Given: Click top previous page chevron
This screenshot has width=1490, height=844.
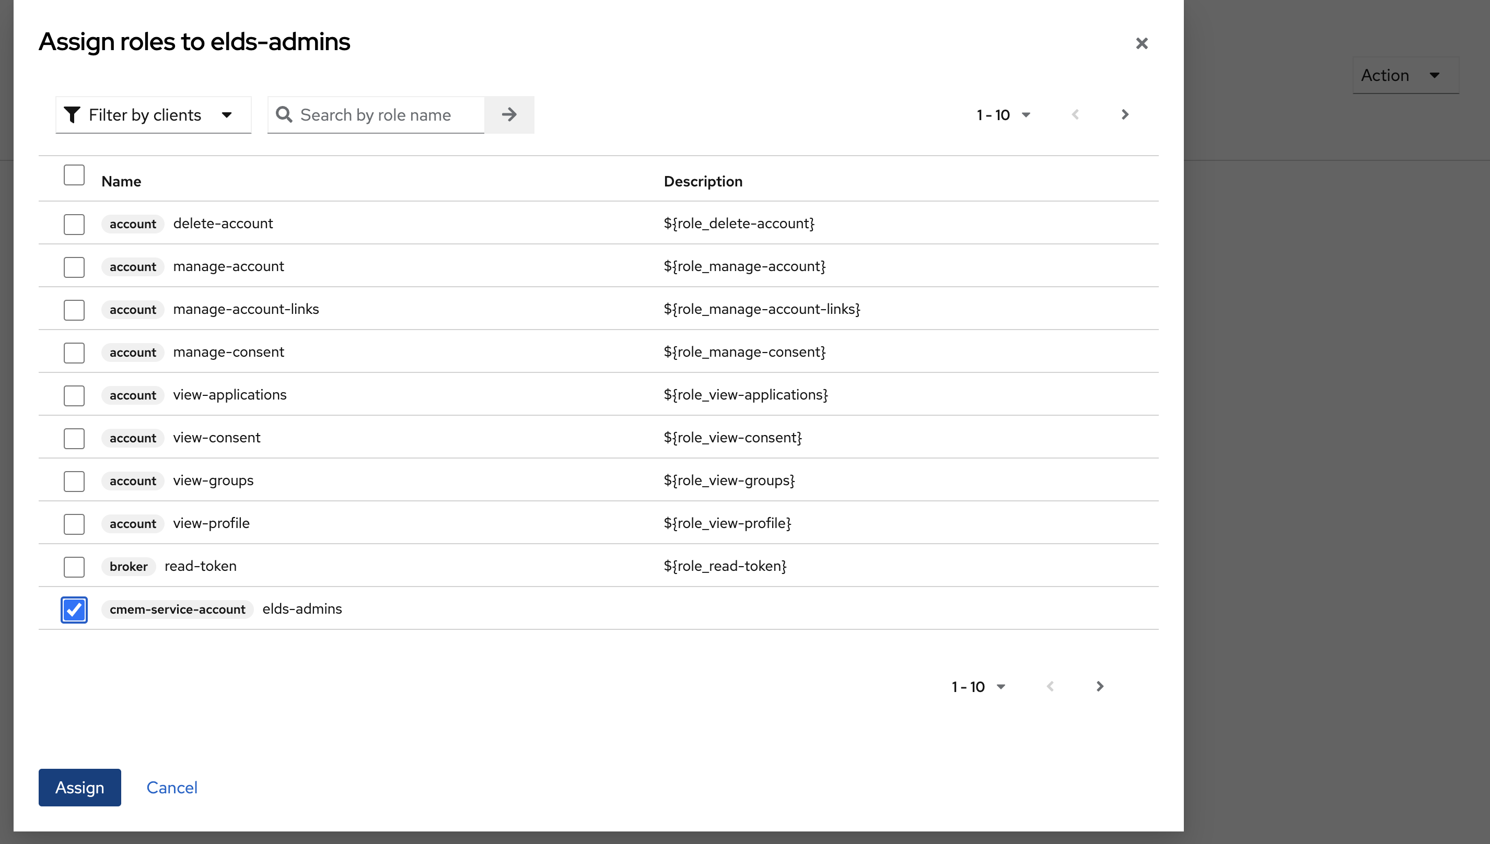Looking at the screenshot, I should click(1076, 115).
